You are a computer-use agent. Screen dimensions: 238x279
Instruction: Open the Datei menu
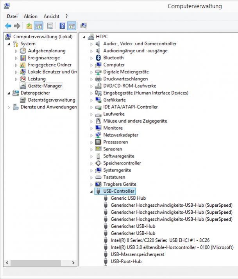click(x=12, y=16)
